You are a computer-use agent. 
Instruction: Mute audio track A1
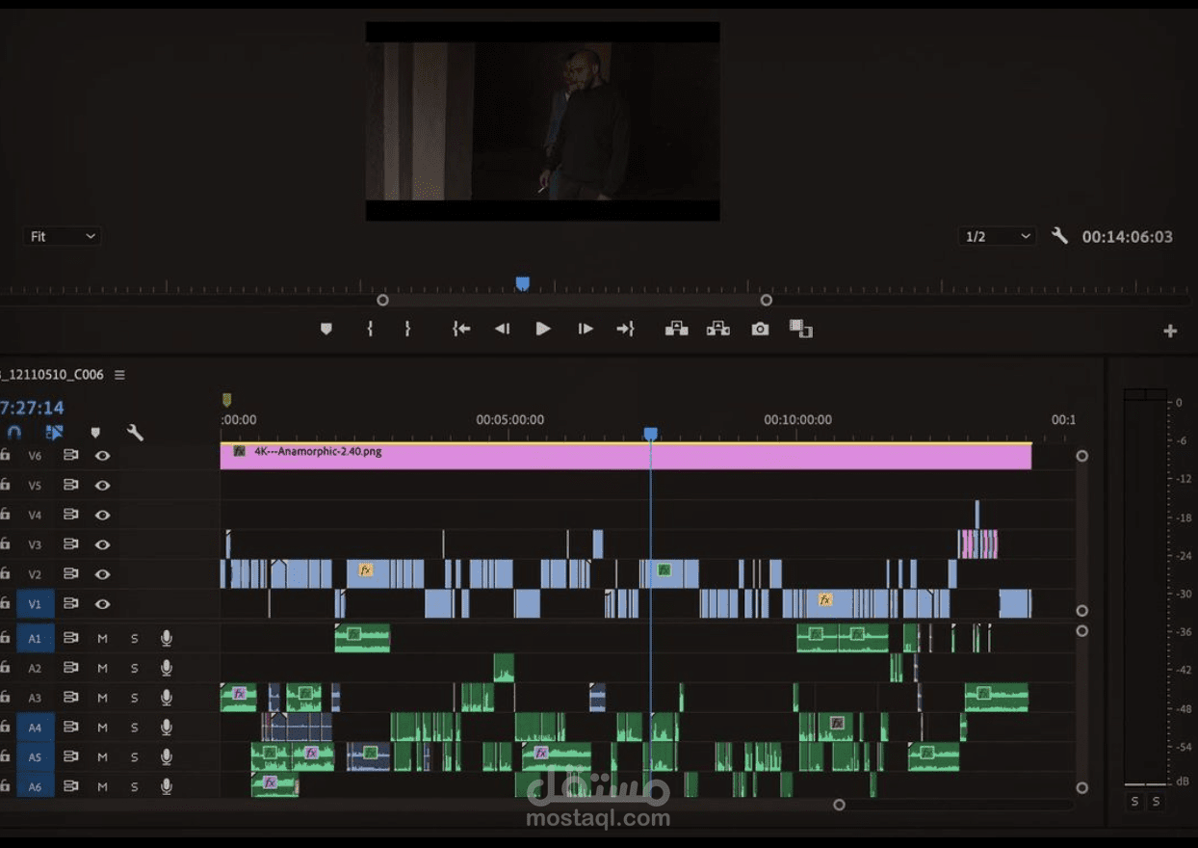[102, 638]
